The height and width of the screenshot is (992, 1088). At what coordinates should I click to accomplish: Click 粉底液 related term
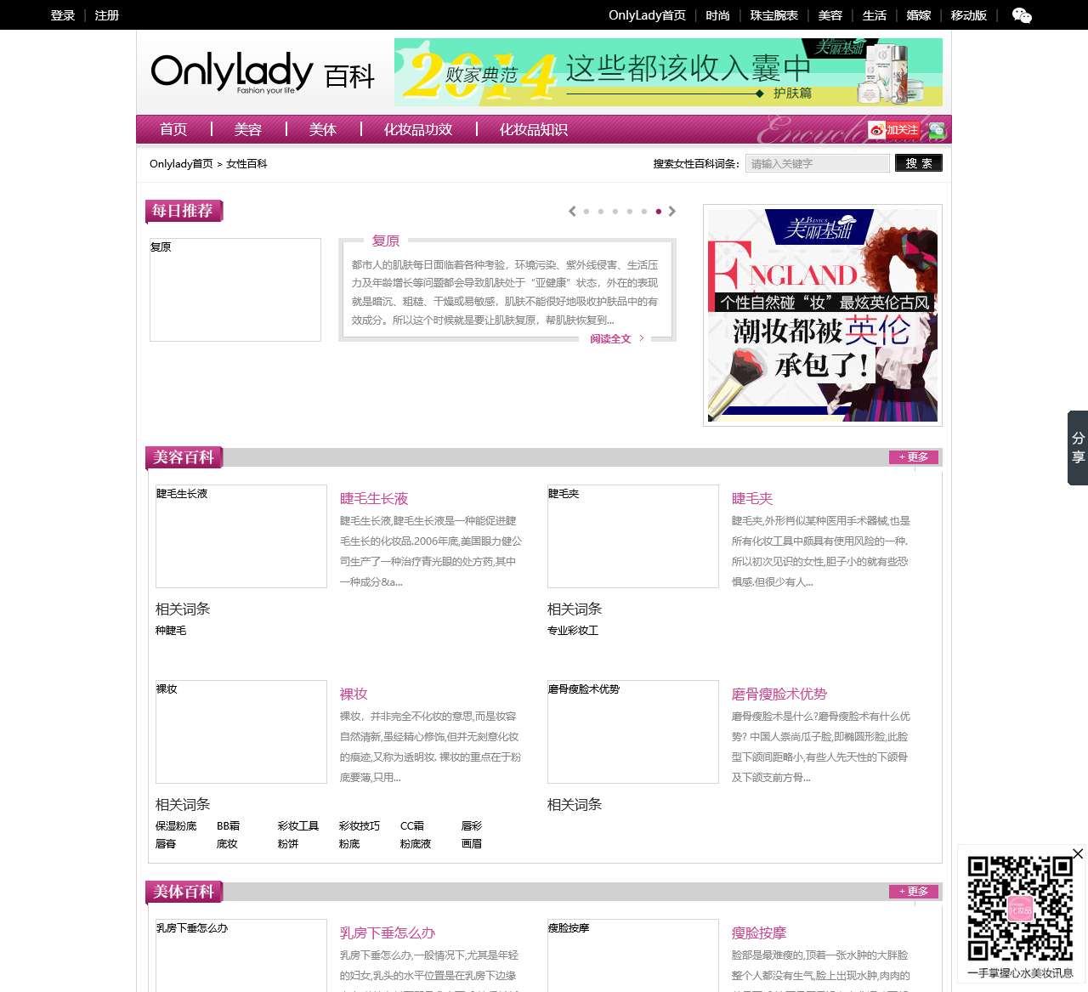[416, 844]
